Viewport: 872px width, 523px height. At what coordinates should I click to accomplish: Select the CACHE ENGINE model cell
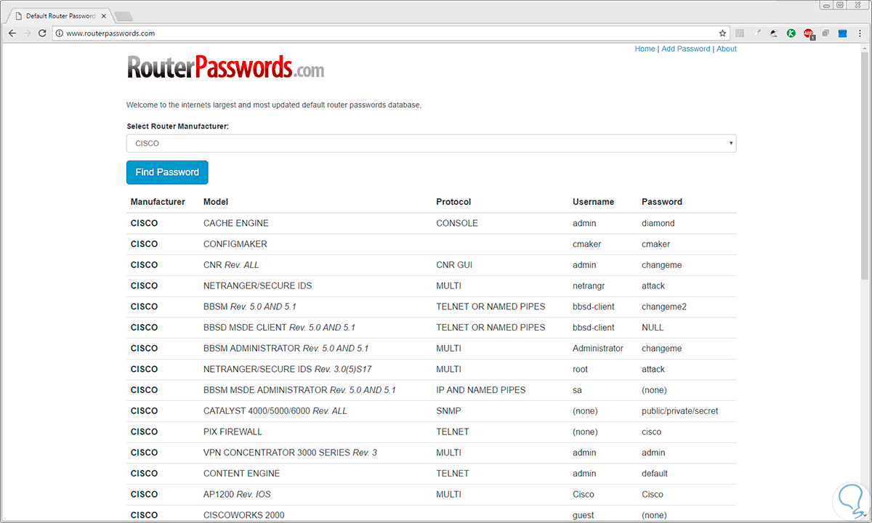235,223
